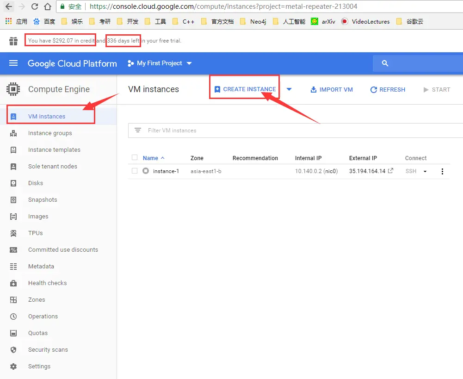The width and height of the screenshot is (463, 379).
Task: Click the CREATE INSTANCE button
Action: [245, 89]
